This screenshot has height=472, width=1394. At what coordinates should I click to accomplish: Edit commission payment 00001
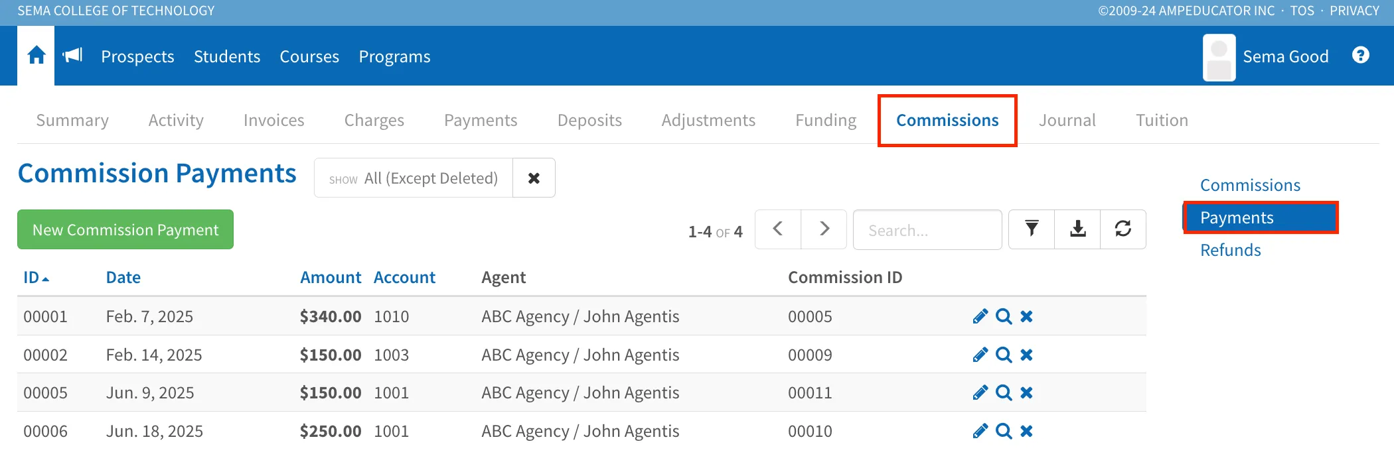[x=980, y=316]
